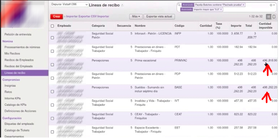Image resolution: width=280 pixels, height=140 pixels.
Task: Click the Importar link after Exportar CSV
Action: 103,16
